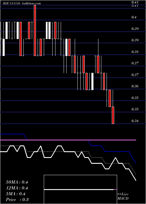Viewport: 146px width, 204px height.
Task: Click the 0.34 price axis label
Action: point(135,121)
